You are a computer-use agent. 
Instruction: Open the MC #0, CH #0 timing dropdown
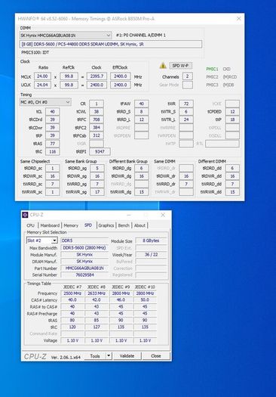point(45,102)
